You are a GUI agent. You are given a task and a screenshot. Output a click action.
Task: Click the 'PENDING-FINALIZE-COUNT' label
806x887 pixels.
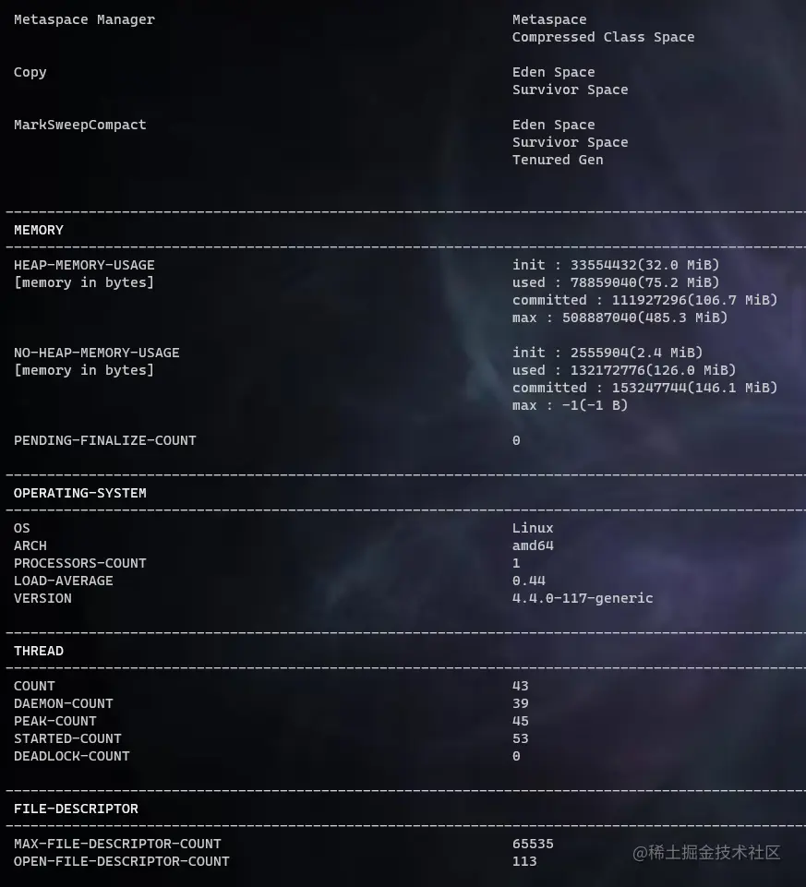pyautogui.click(x=104, y=440)
